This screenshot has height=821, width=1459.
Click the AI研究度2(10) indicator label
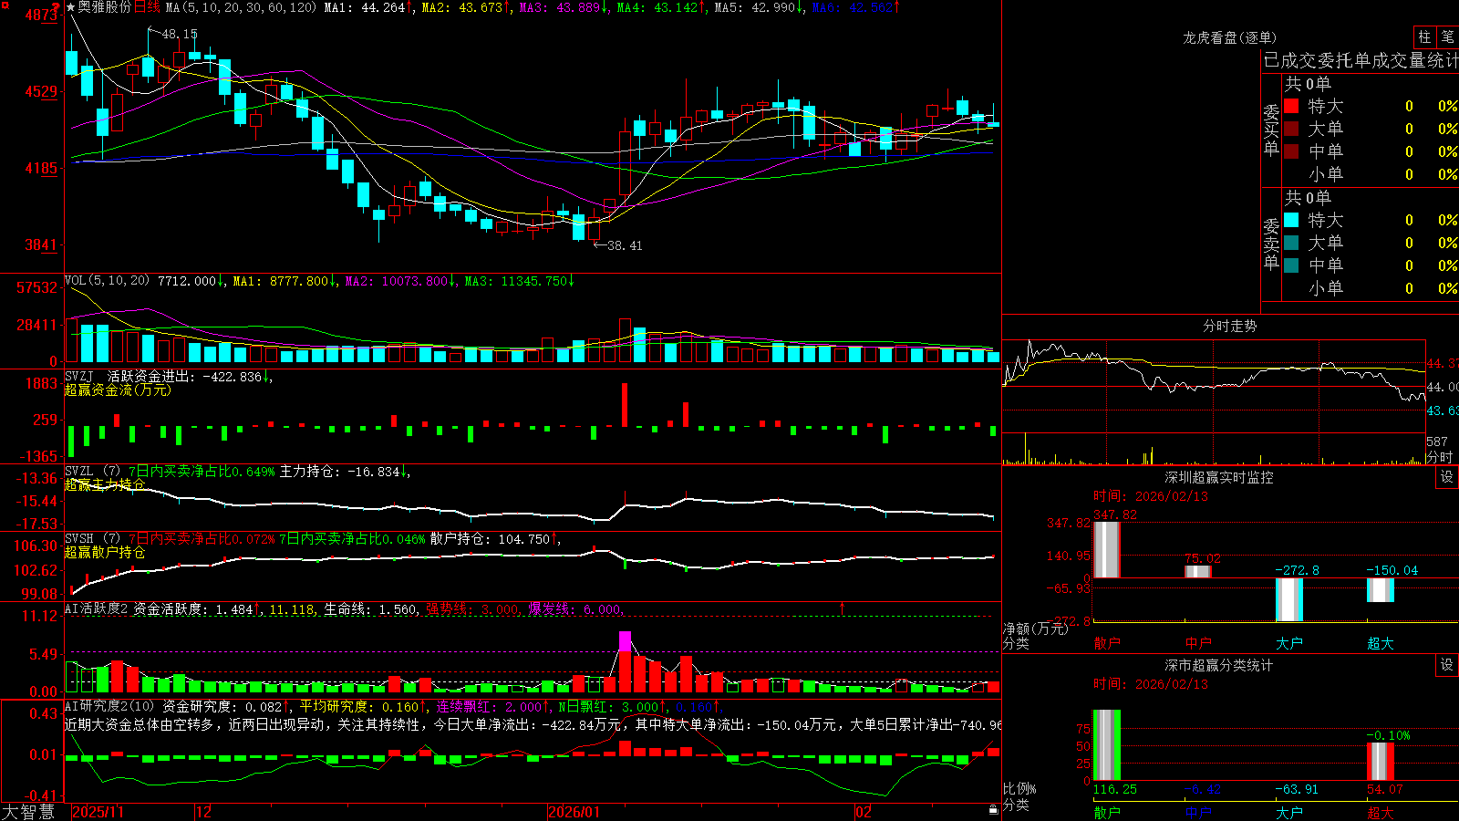coord(109,706)
